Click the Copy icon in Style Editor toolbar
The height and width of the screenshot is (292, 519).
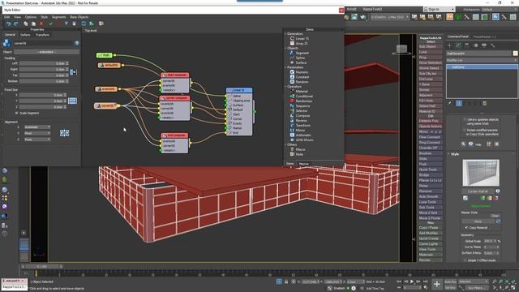[x=25, y=24]
